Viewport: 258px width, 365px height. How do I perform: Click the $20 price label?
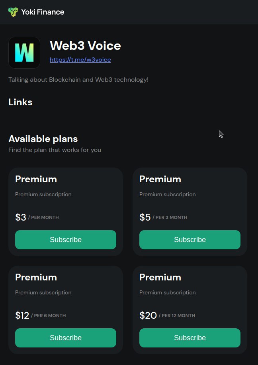tap(148, 316)
